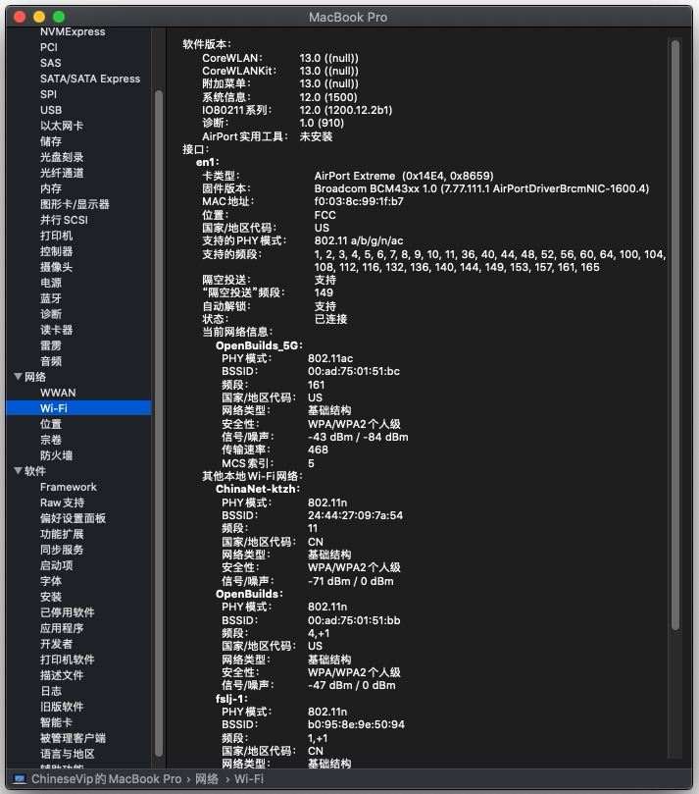Select 智能卡 in the sidebar
699x794 pixels.
click(57, 722)
